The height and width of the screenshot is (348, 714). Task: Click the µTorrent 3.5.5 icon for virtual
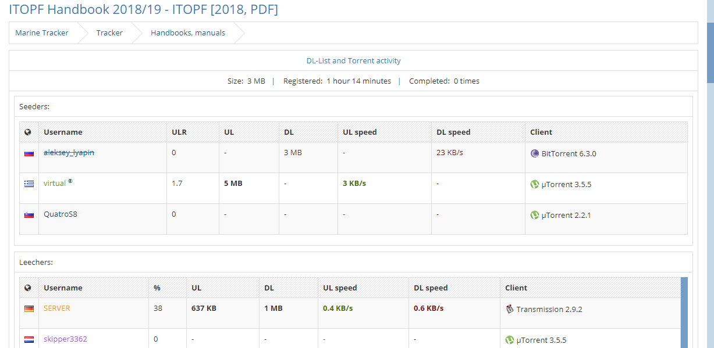[535, 184]
